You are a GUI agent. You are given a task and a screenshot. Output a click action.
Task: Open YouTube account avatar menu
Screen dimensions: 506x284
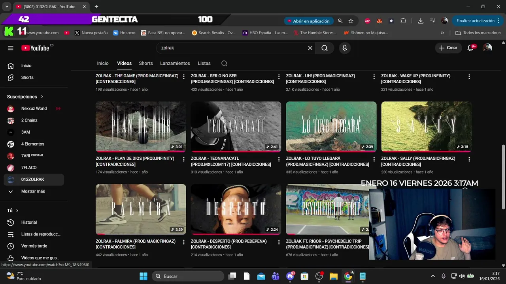tap(488, 48)
